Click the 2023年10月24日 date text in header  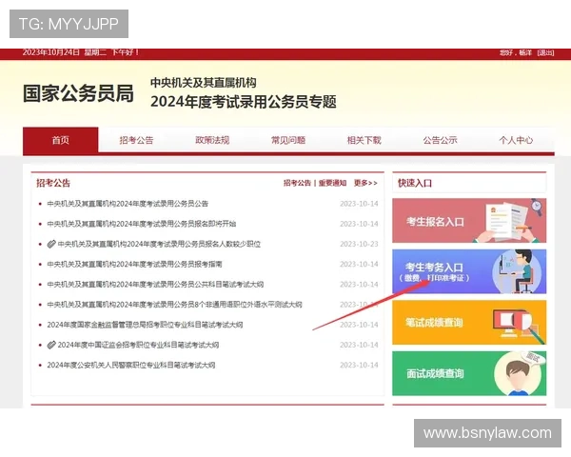[x=51, y=52]
